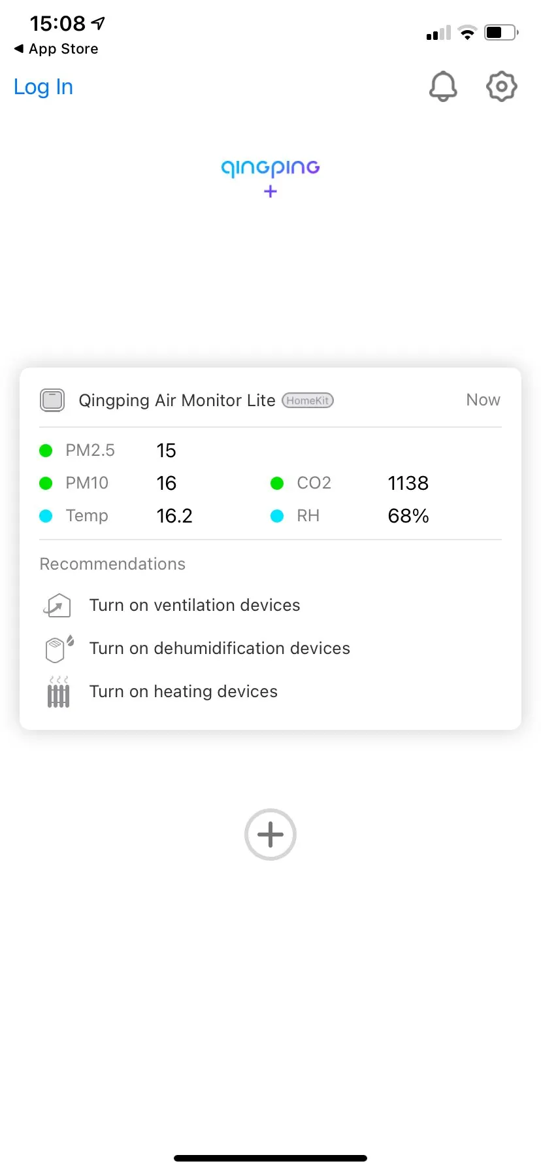This screenshot has width=541, height=1172.
Task: Tap 'Turn on ventilation devices'
Action: [195, 605]
